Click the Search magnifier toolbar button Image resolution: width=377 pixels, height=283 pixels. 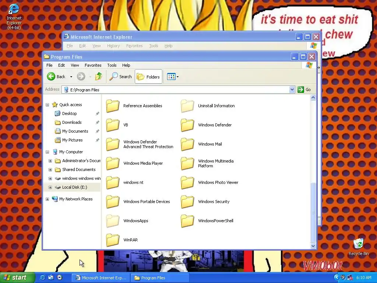(120, 77)
